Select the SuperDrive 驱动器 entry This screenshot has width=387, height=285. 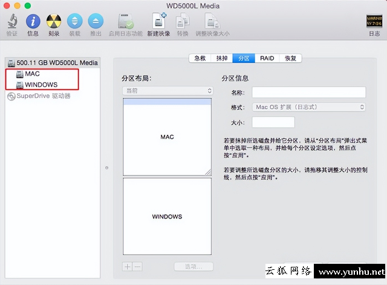coord(39,96)
